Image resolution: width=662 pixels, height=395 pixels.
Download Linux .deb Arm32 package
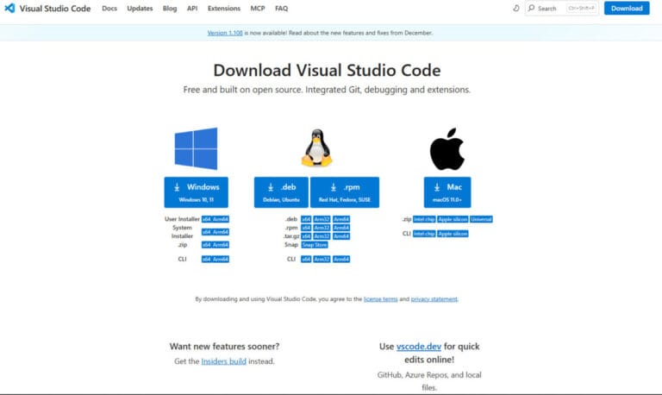(322, 219)
